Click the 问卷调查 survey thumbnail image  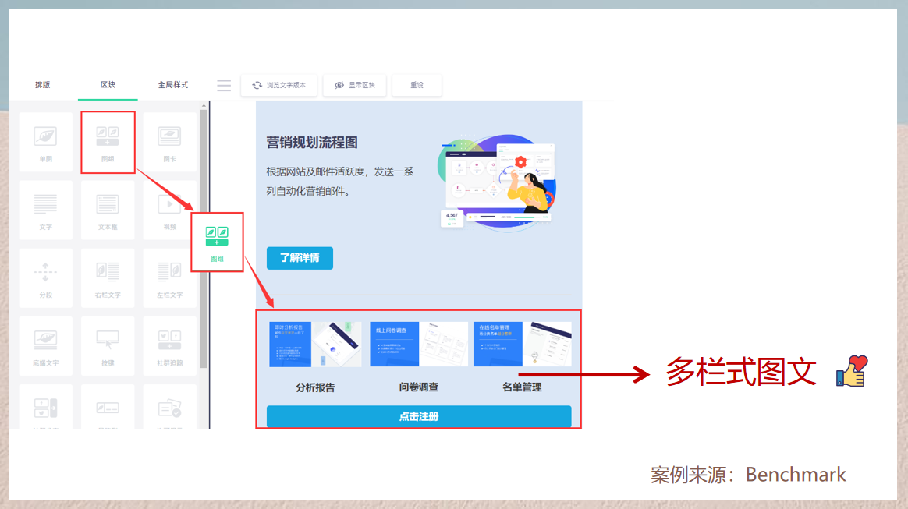point(419,344)
